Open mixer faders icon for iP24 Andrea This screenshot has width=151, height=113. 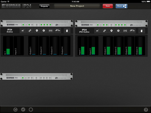[51, 31]
